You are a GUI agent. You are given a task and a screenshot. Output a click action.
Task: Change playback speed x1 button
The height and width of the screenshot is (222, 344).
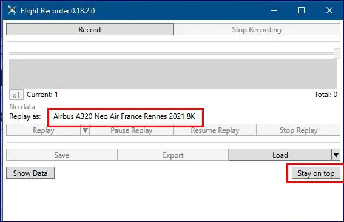[16, 95]
